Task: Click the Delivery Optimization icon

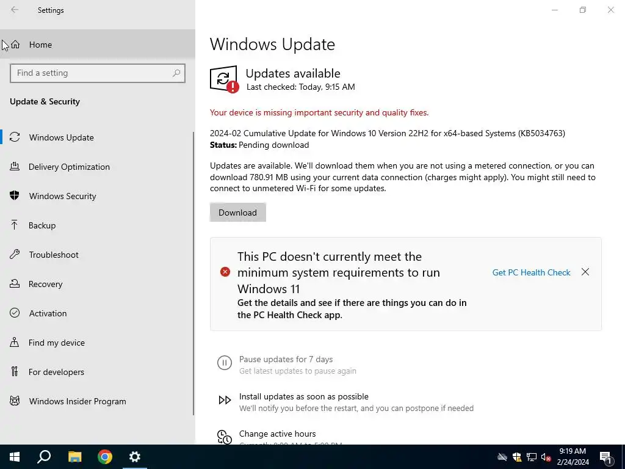Action: pyautogui.click(x=15, y=166)
